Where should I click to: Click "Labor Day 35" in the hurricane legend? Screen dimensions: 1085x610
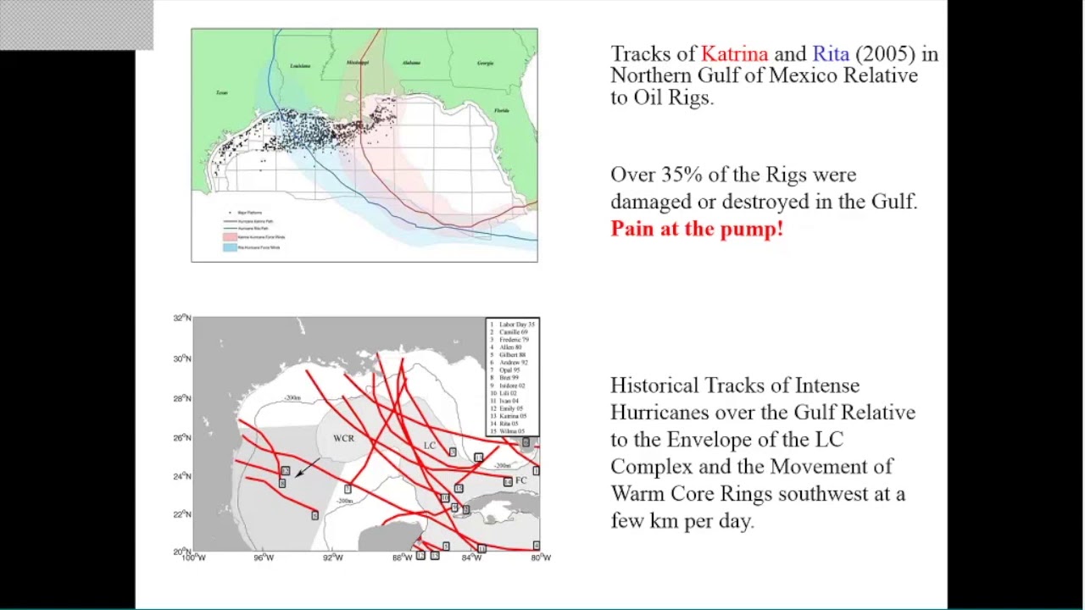point(517,324)
